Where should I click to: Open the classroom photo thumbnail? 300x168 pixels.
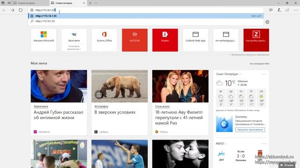(x=59, y=154)
